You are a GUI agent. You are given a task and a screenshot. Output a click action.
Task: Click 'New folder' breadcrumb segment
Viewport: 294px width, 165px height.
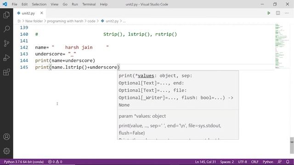click(34, 21)
